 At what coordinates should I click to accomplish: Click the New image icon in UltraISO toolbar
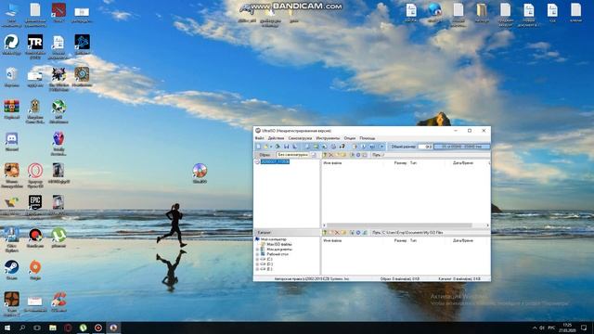[x=259, y=147]
